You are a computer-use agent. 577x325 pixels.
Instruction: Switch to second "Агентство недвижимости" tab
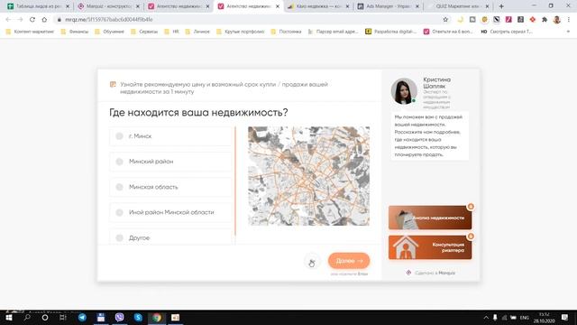point(249,6)
